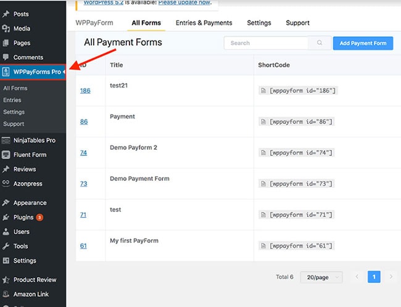The image size is (401, 307).
Task: Click the Fluent Form icon
Action: (x=6, y=155)
